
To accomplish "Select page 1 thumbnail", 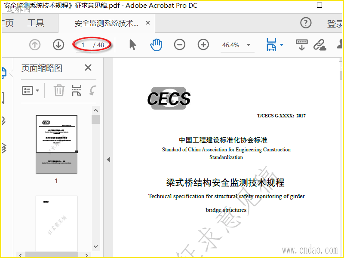I will (x=56, y=144).
